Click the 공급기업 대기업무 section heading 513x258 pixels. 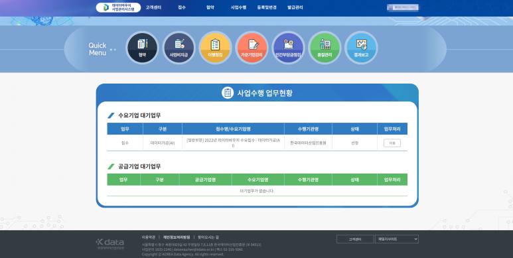click(x=139, y=166)
